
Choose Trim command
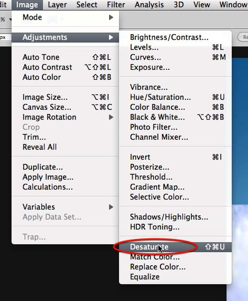[65, 137]
